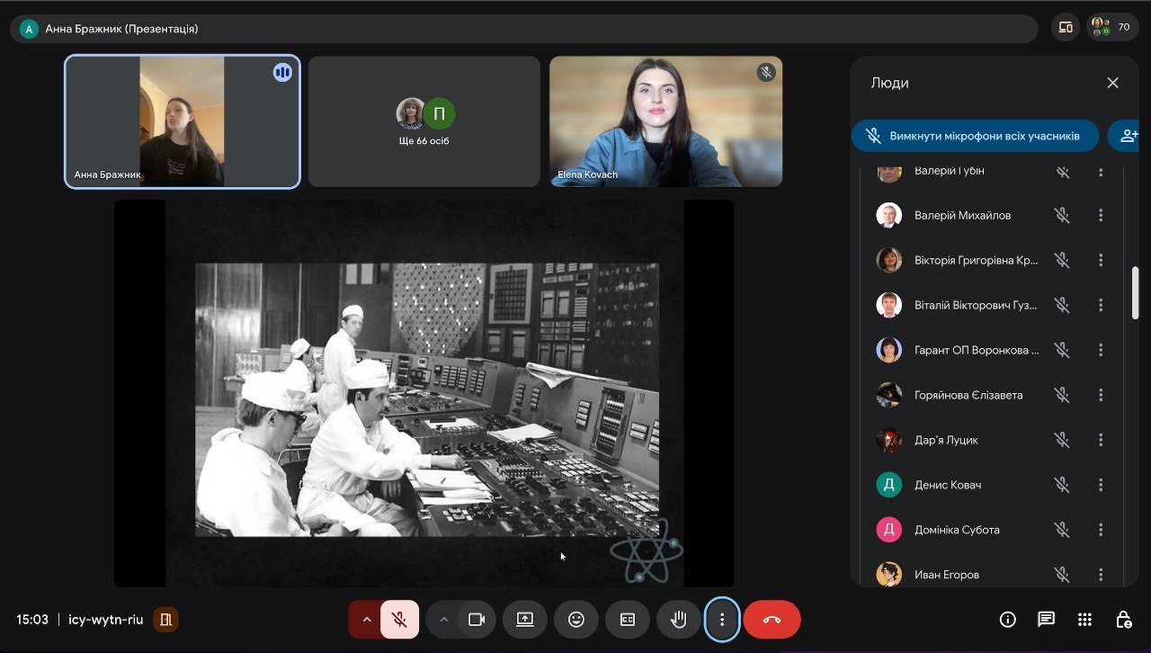Select Elena Kovach video tile

[665, 121]
